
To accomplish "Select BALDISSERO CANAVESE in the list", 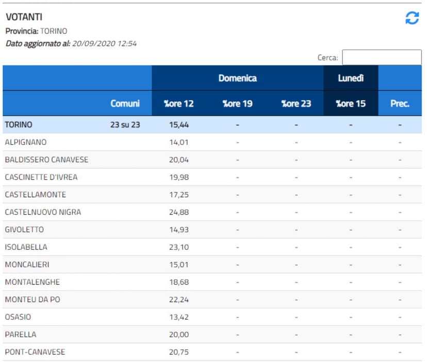I will [46, 160].
